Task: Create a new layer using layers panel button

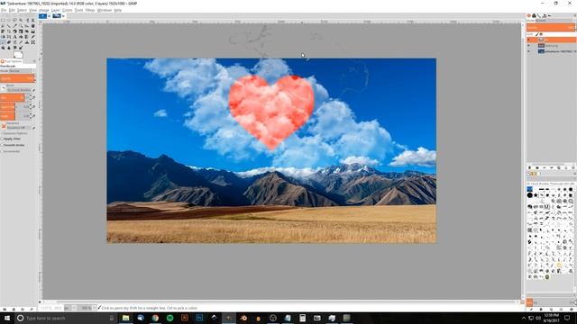Action: tap(529, 168)
